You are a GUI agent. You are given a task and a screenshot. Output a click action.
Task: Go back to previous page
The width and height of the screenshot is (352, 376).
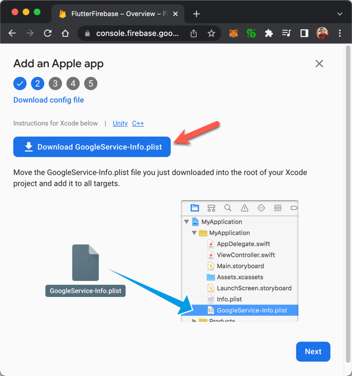[x=12, y=33]
